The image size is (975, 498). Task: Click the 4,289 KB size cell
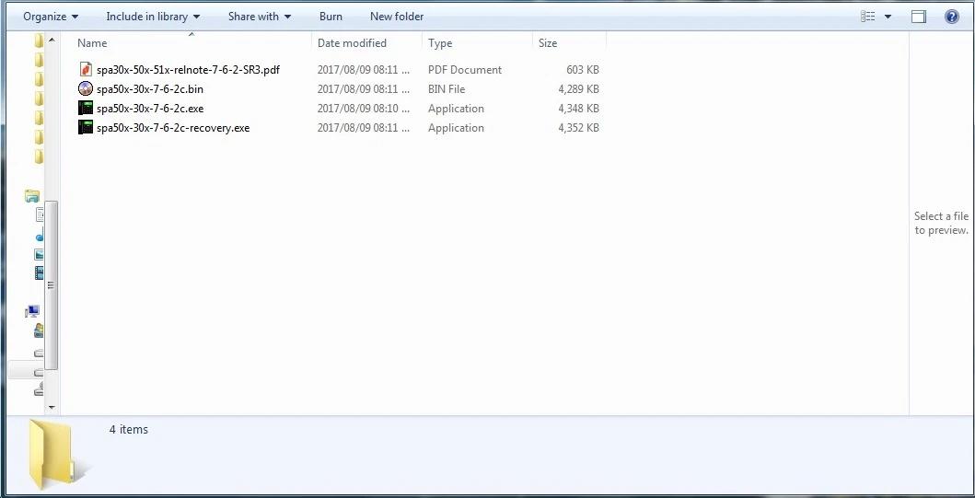(x=578, y=89)
